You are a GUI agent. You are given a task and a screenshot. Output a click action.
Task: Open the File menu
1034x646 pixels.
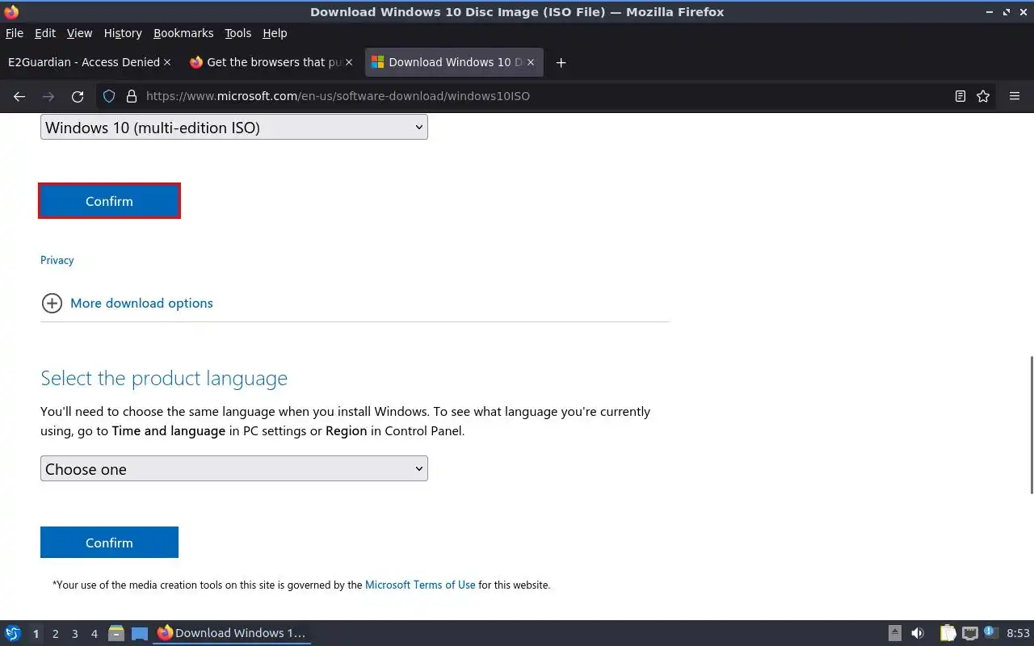(15, 33)
